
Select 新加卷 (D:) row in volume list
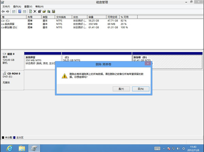[x=10, y=27]
